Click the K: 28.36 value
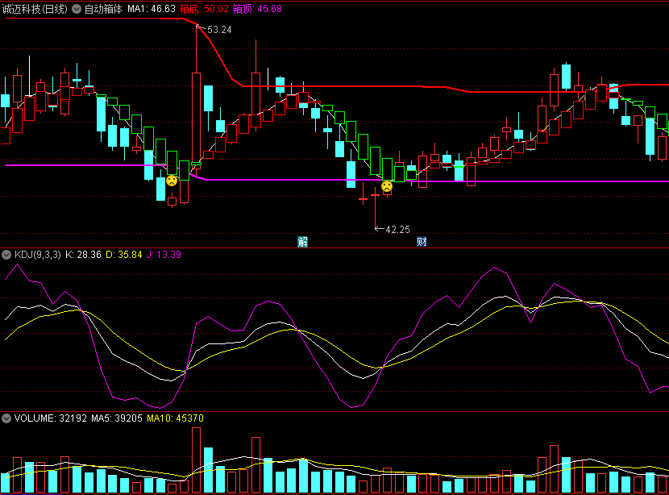Image resolution: width=669 pixels, height=495 pixels. click(x=83, y=255)
